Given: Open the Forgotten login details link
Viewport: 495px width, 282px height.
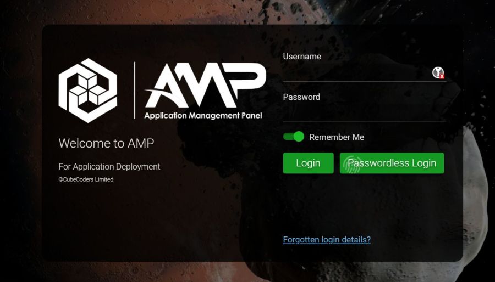Looking at the screenshot, I should (x=327, y=240).
